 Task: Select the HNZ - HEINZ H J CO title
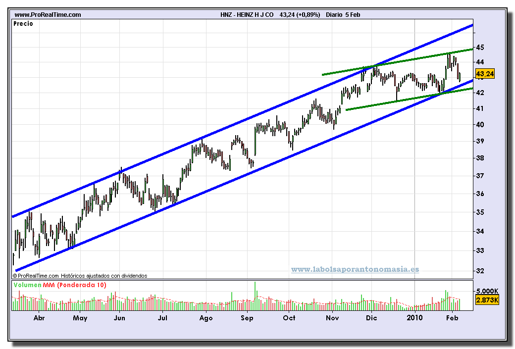(247, 15)
